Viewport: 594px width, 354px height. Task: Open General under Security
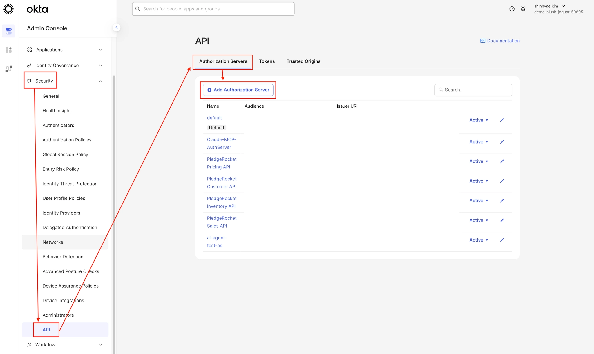51,96
